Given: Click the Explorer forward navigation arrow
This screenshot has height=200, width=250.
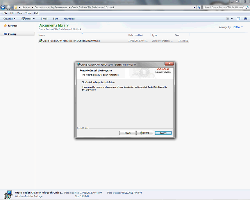Looking at the screenshot, I should coord(9,7).
